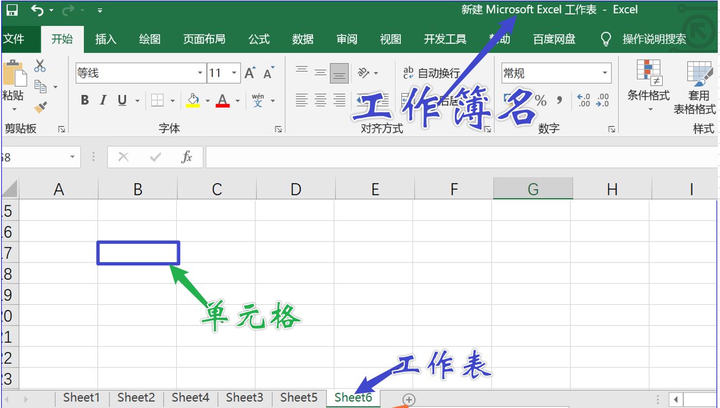Image resolution: width=720 pixels, height=408 pixels.
Task: Open the 百度网盘 tab
Action: pos(554,39)
